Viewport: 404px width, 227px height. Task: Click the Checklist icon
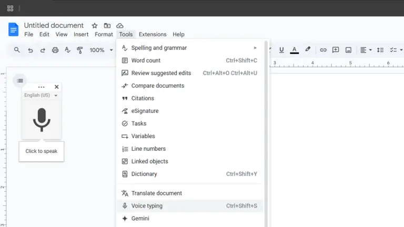tap(393, 50)
